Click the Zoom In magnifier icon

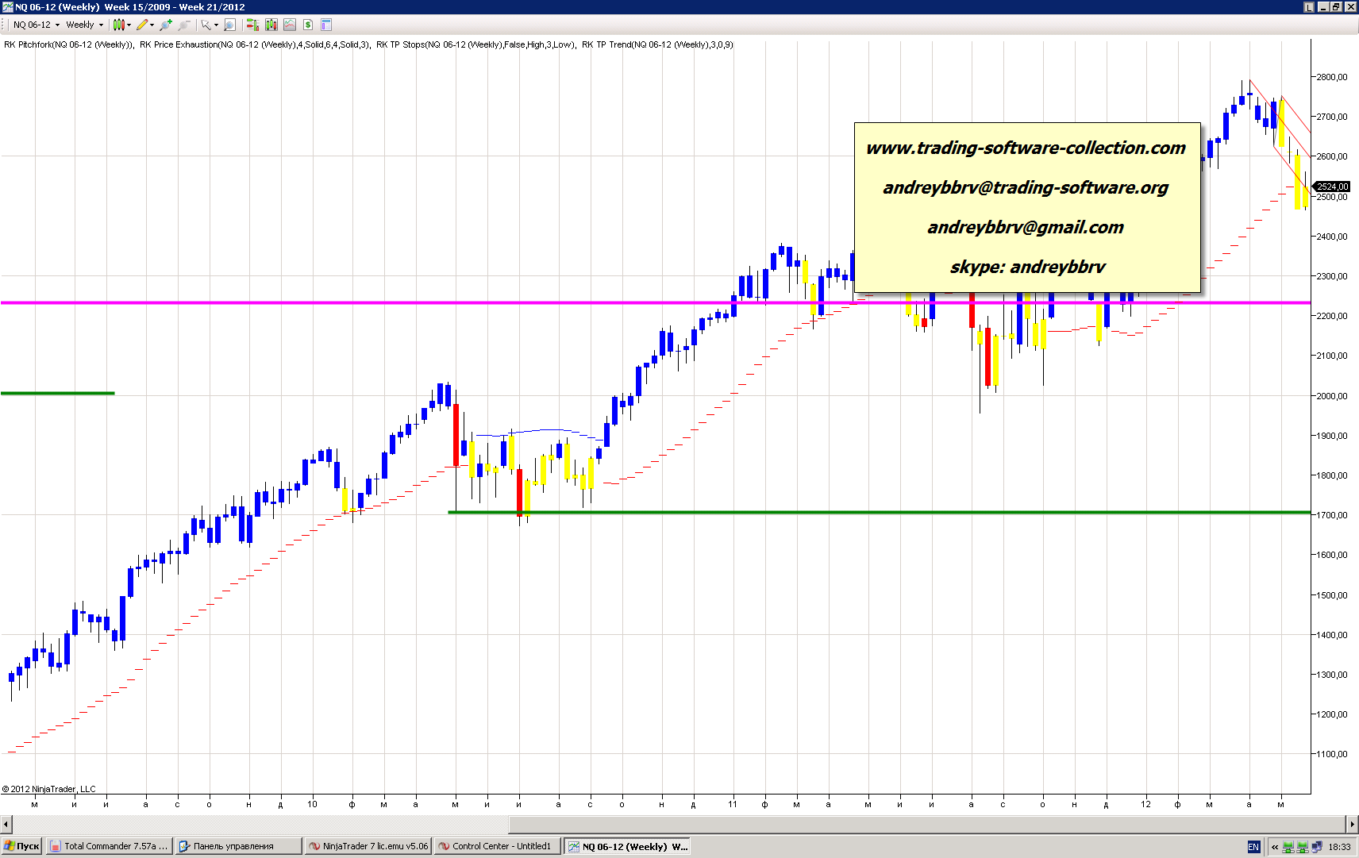pos(165,25)
